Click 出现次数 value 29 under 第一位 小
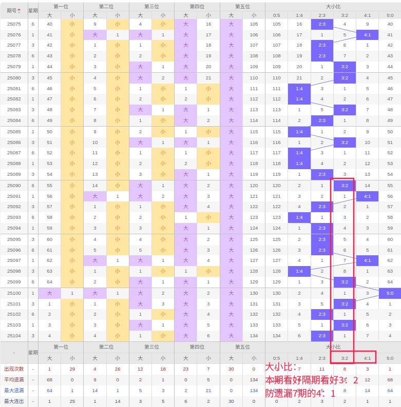 [x=72, y=369]
